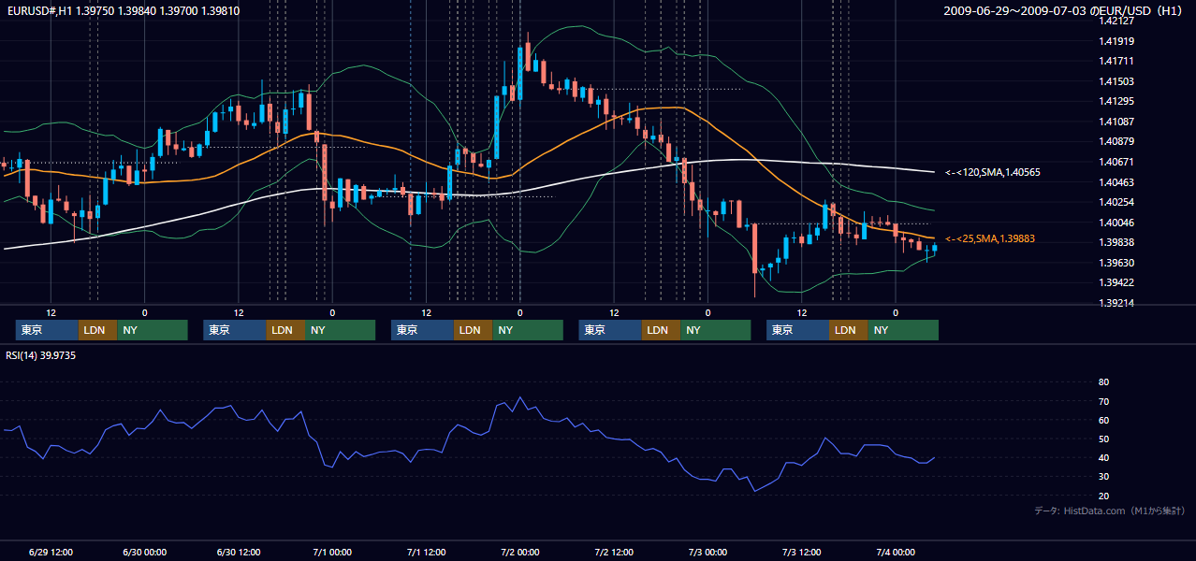Select the RSI 30 level label
1196x561 pixels.
tap(1103, 476)
